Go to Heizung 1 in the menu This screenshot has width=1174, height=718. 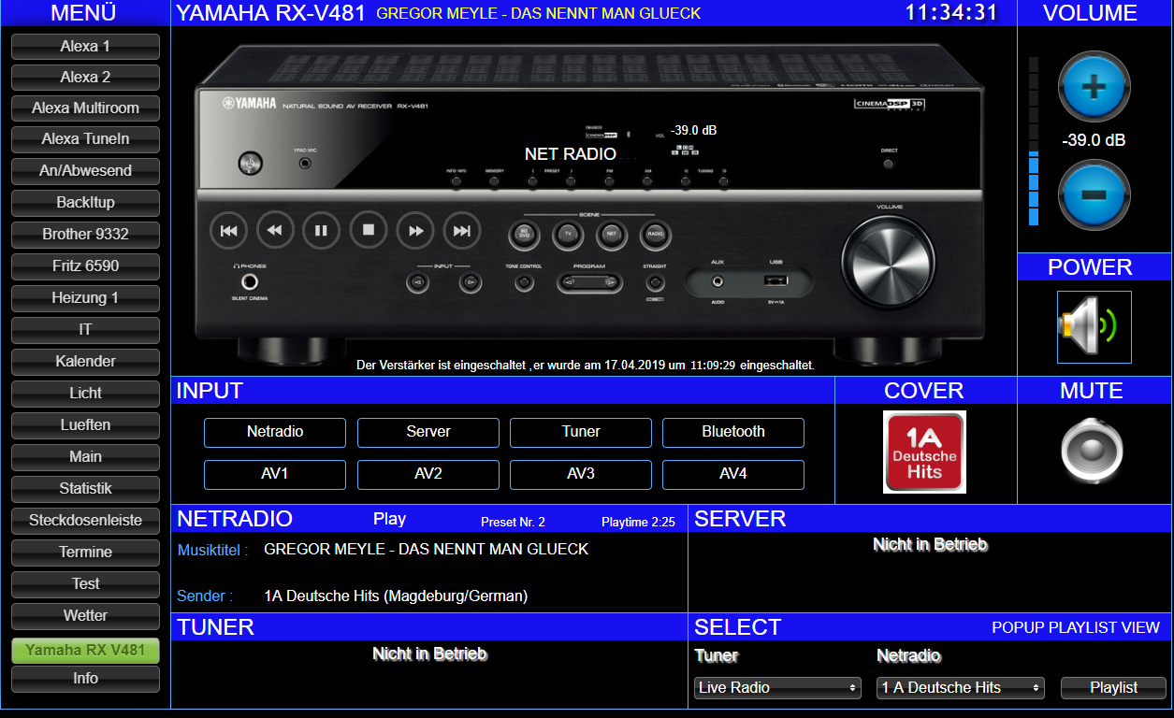[x=85, y=298]
